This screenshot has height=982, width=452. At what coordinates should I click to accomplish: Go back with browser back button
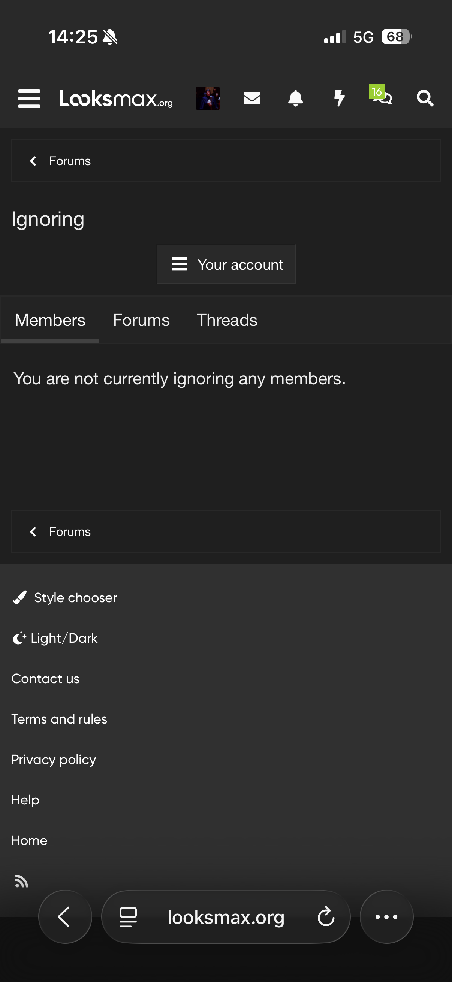[x=65, y=917]
